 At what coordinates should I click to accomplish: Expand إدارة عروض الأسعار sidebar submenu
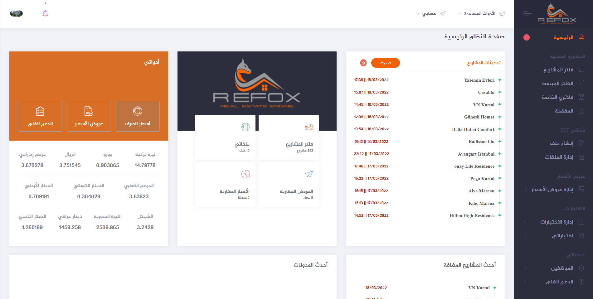[x=552, y=190]
